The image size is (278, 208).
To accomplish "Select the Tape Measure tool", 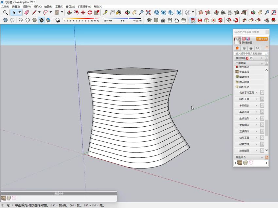I will [x=105, y=12].
